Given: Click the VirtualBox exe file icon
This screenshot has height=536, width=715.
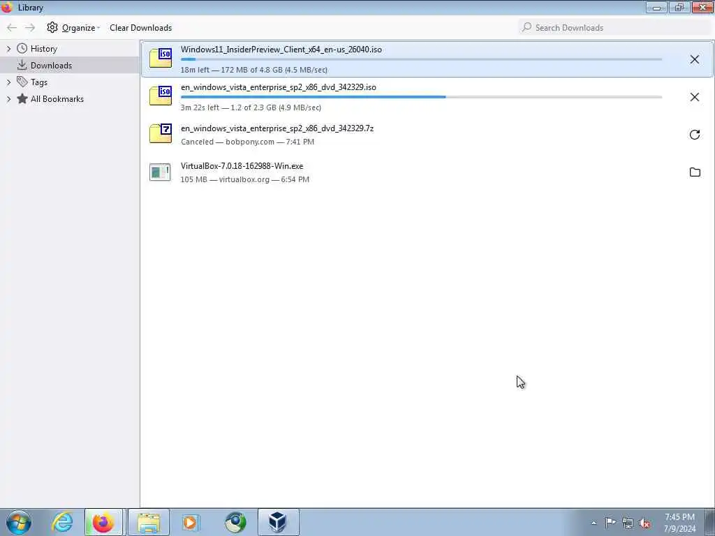Looking at the screenshot, I should (160, 172).
